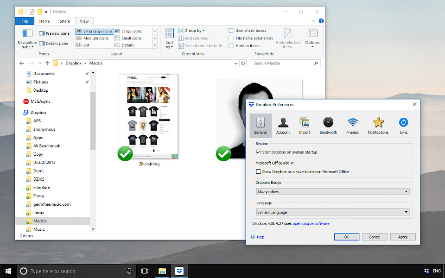Expand the layout gallery more arrow

pyautogui.click(x=155, y=45)
